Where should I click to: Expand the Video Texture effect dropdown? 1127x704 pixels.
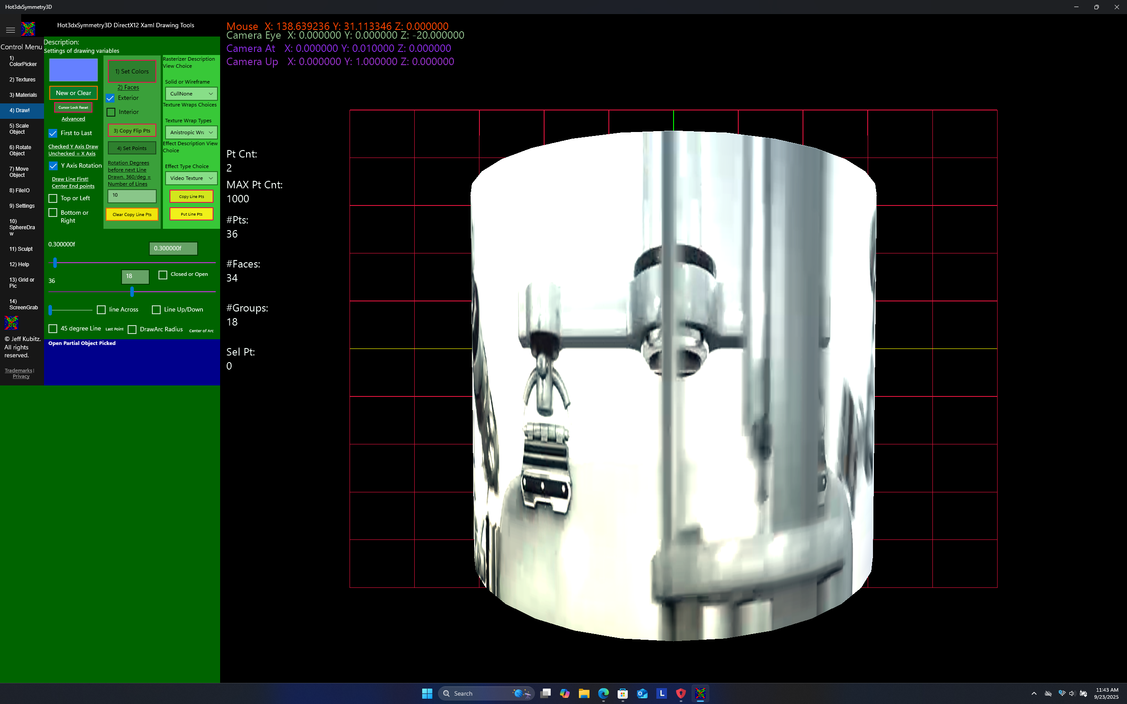pyautogui.click(x=191, y=178)
